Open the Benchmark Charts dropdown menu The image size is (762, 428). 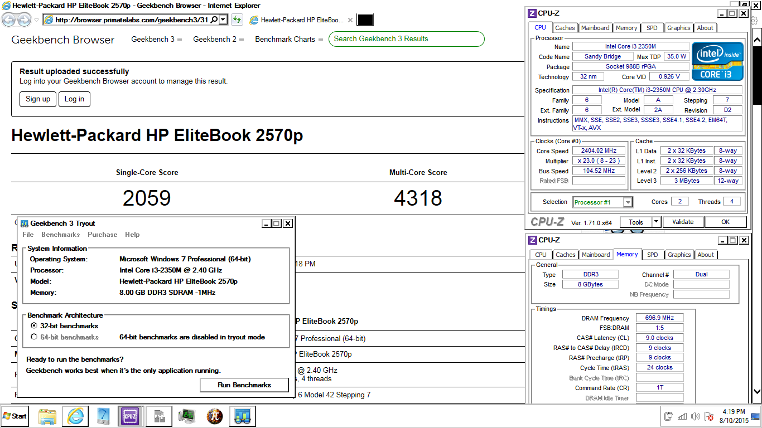tap(288, 39)
